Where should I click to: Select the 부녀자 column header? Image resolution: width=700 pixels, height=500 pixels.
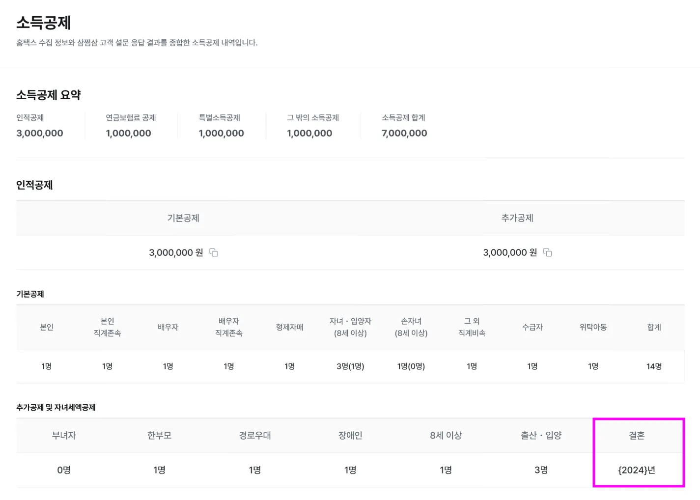click(64, 436)
